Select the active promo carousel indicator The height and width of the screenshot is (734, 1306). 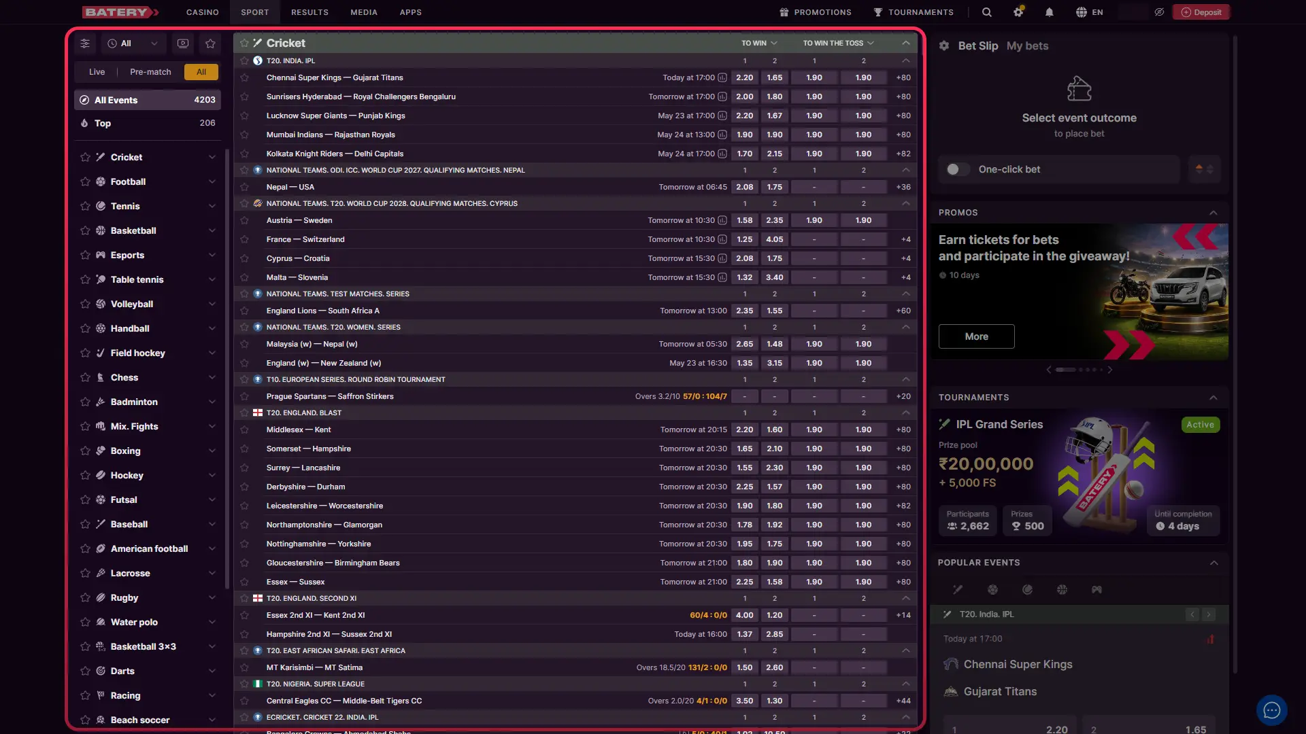point(1066,370)
